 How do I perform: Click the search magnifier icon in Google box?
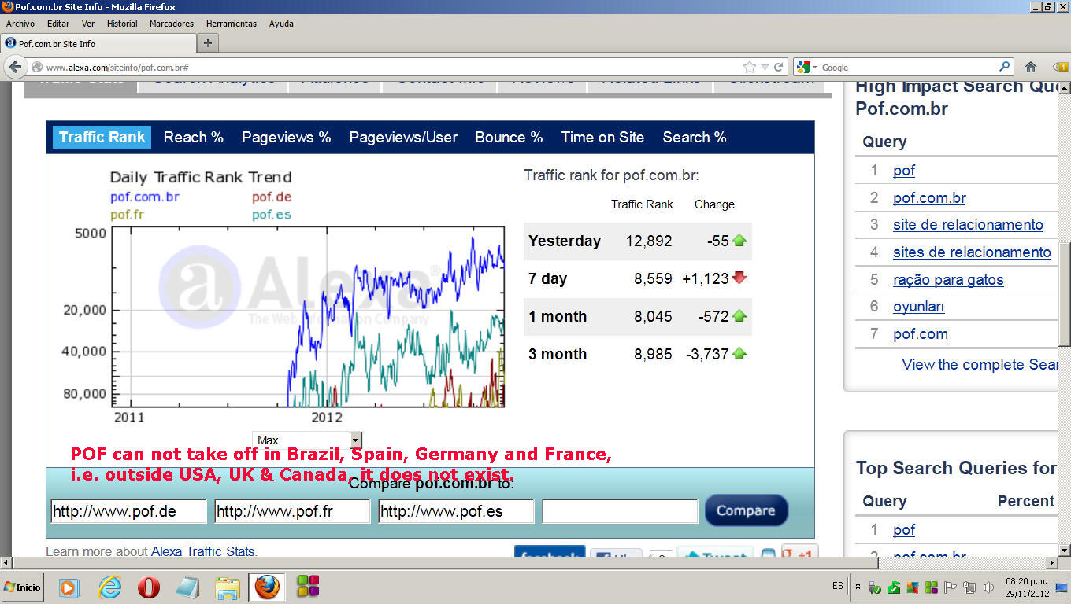pos(1004,67)
